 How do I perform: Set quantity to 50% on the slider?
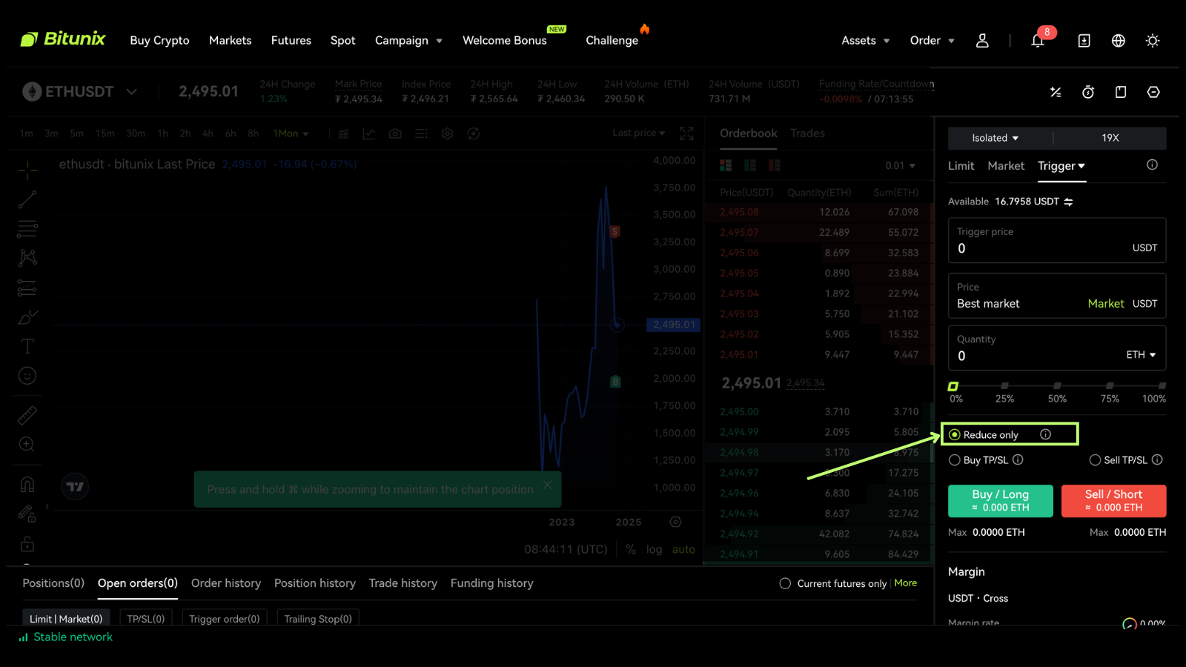(x=1057, y=386)
